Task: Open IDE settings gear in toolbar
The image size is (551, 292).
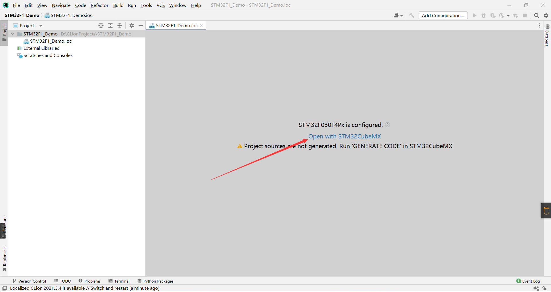Action: click(546, 15)
